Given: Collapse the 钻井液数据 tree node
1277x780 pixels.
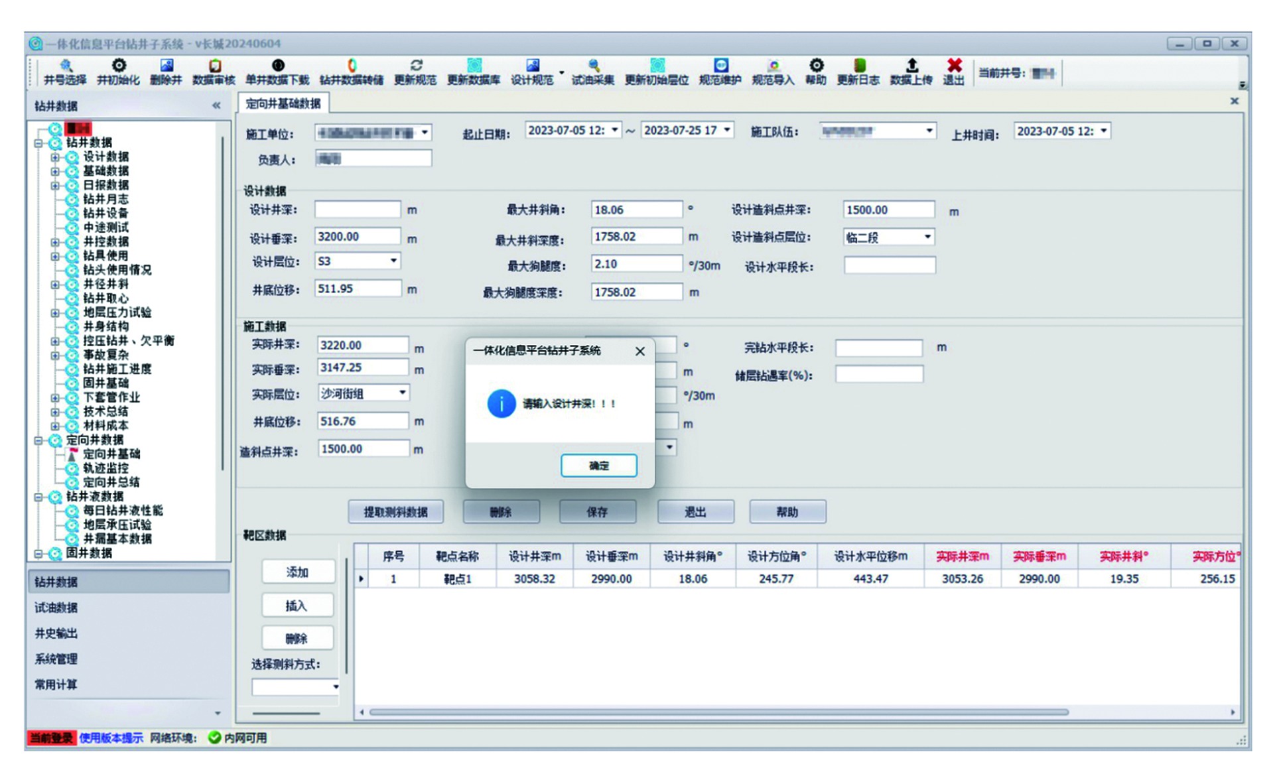Looking at the screenshot, I should tap(38, 497).
